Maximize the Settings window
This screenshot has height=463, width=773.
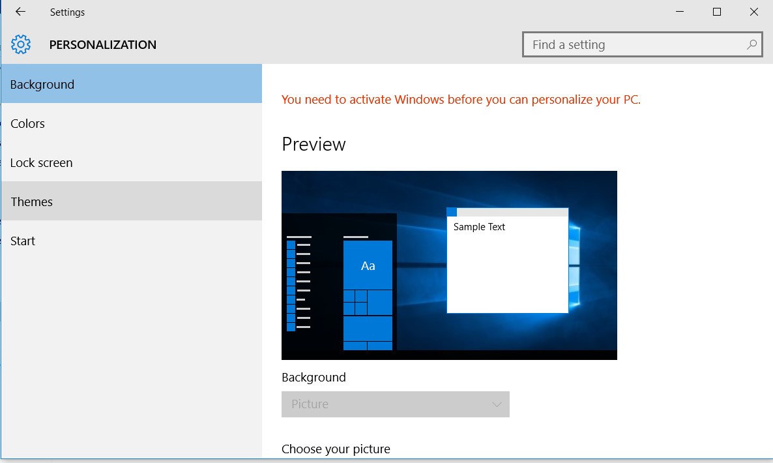pos(717,12)
